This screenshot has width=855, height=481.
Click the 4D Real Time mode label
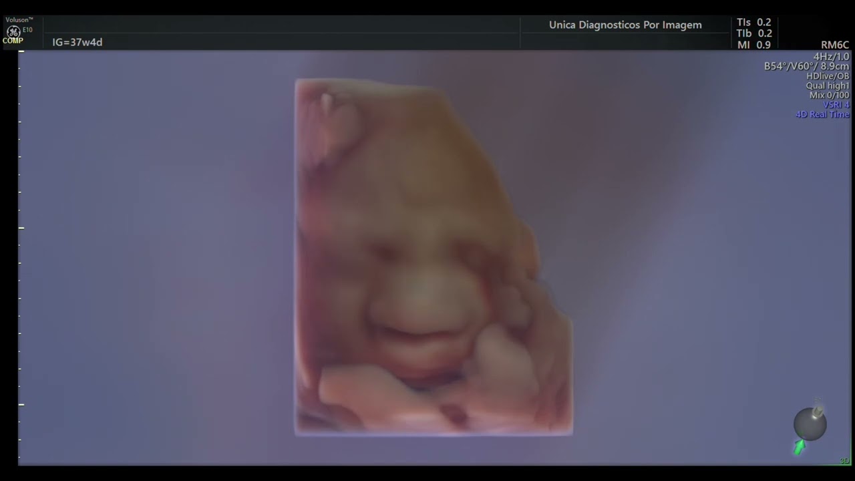pyautogui.click(x=822, y=114)
